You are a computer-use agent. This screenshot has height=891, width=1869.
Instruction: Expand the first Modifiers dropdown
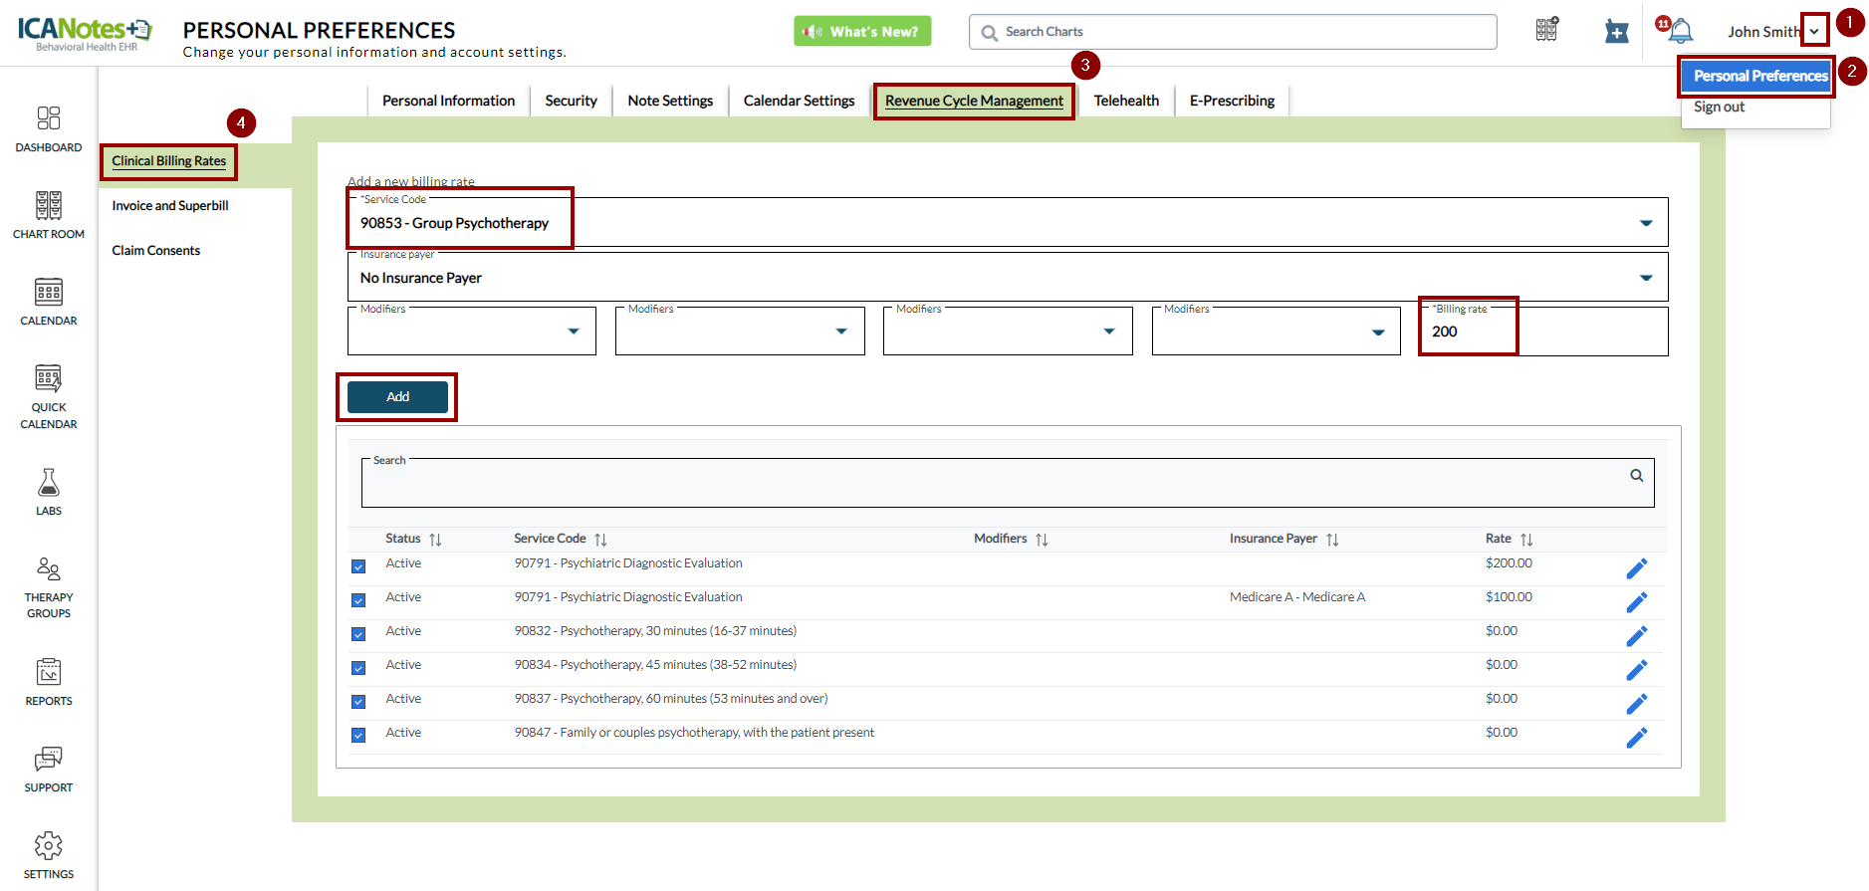coord(573,332)
